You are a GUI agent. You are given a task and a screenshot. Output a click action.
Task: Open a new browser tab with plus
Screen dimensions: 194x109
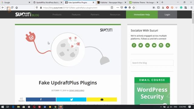pos(162,2)
